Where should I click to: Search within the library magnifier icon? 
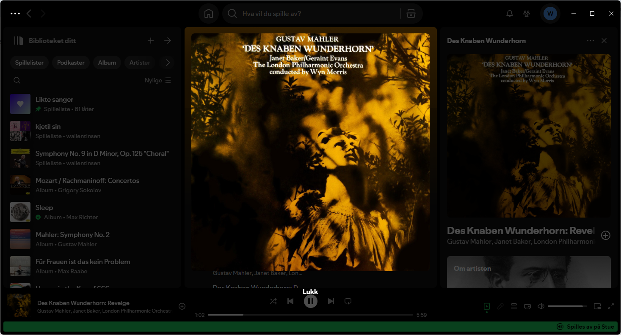[17, 80]
